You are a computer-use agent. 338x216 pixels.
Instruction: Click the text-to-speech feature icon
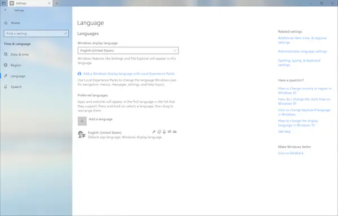click(x=159, y=132)
